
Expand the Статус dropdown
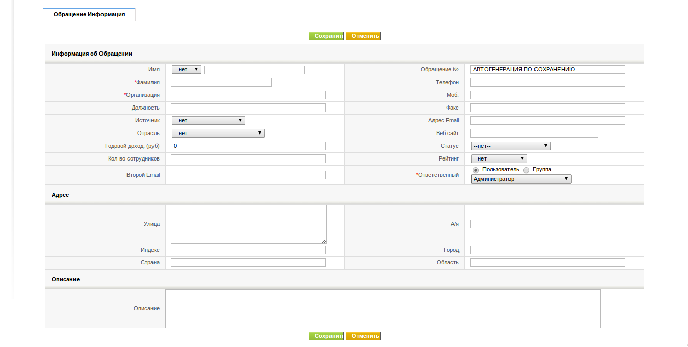pos(511,146)
